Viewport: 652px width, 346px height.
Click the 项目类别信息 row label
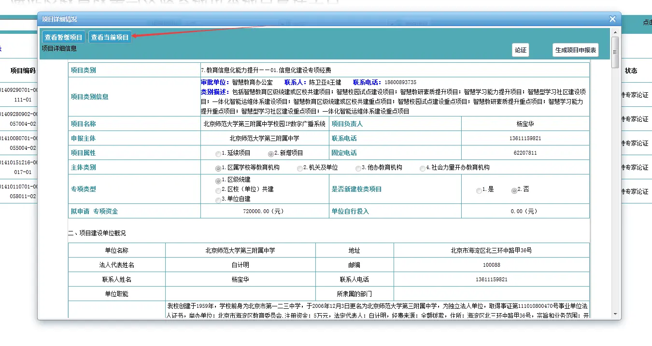[89, 97]
